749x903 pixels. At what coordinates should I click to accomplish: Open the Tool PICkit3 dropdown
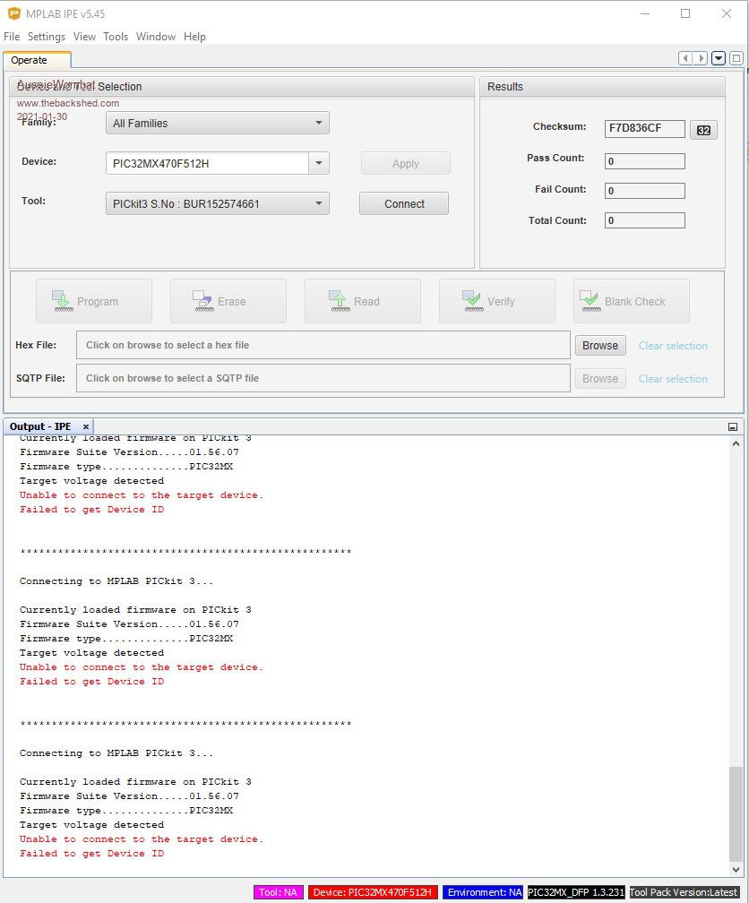click(217, 203)
